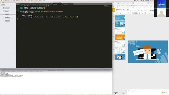
Task: Click the filmstrip view icon below slides
Action: [116, 94]
